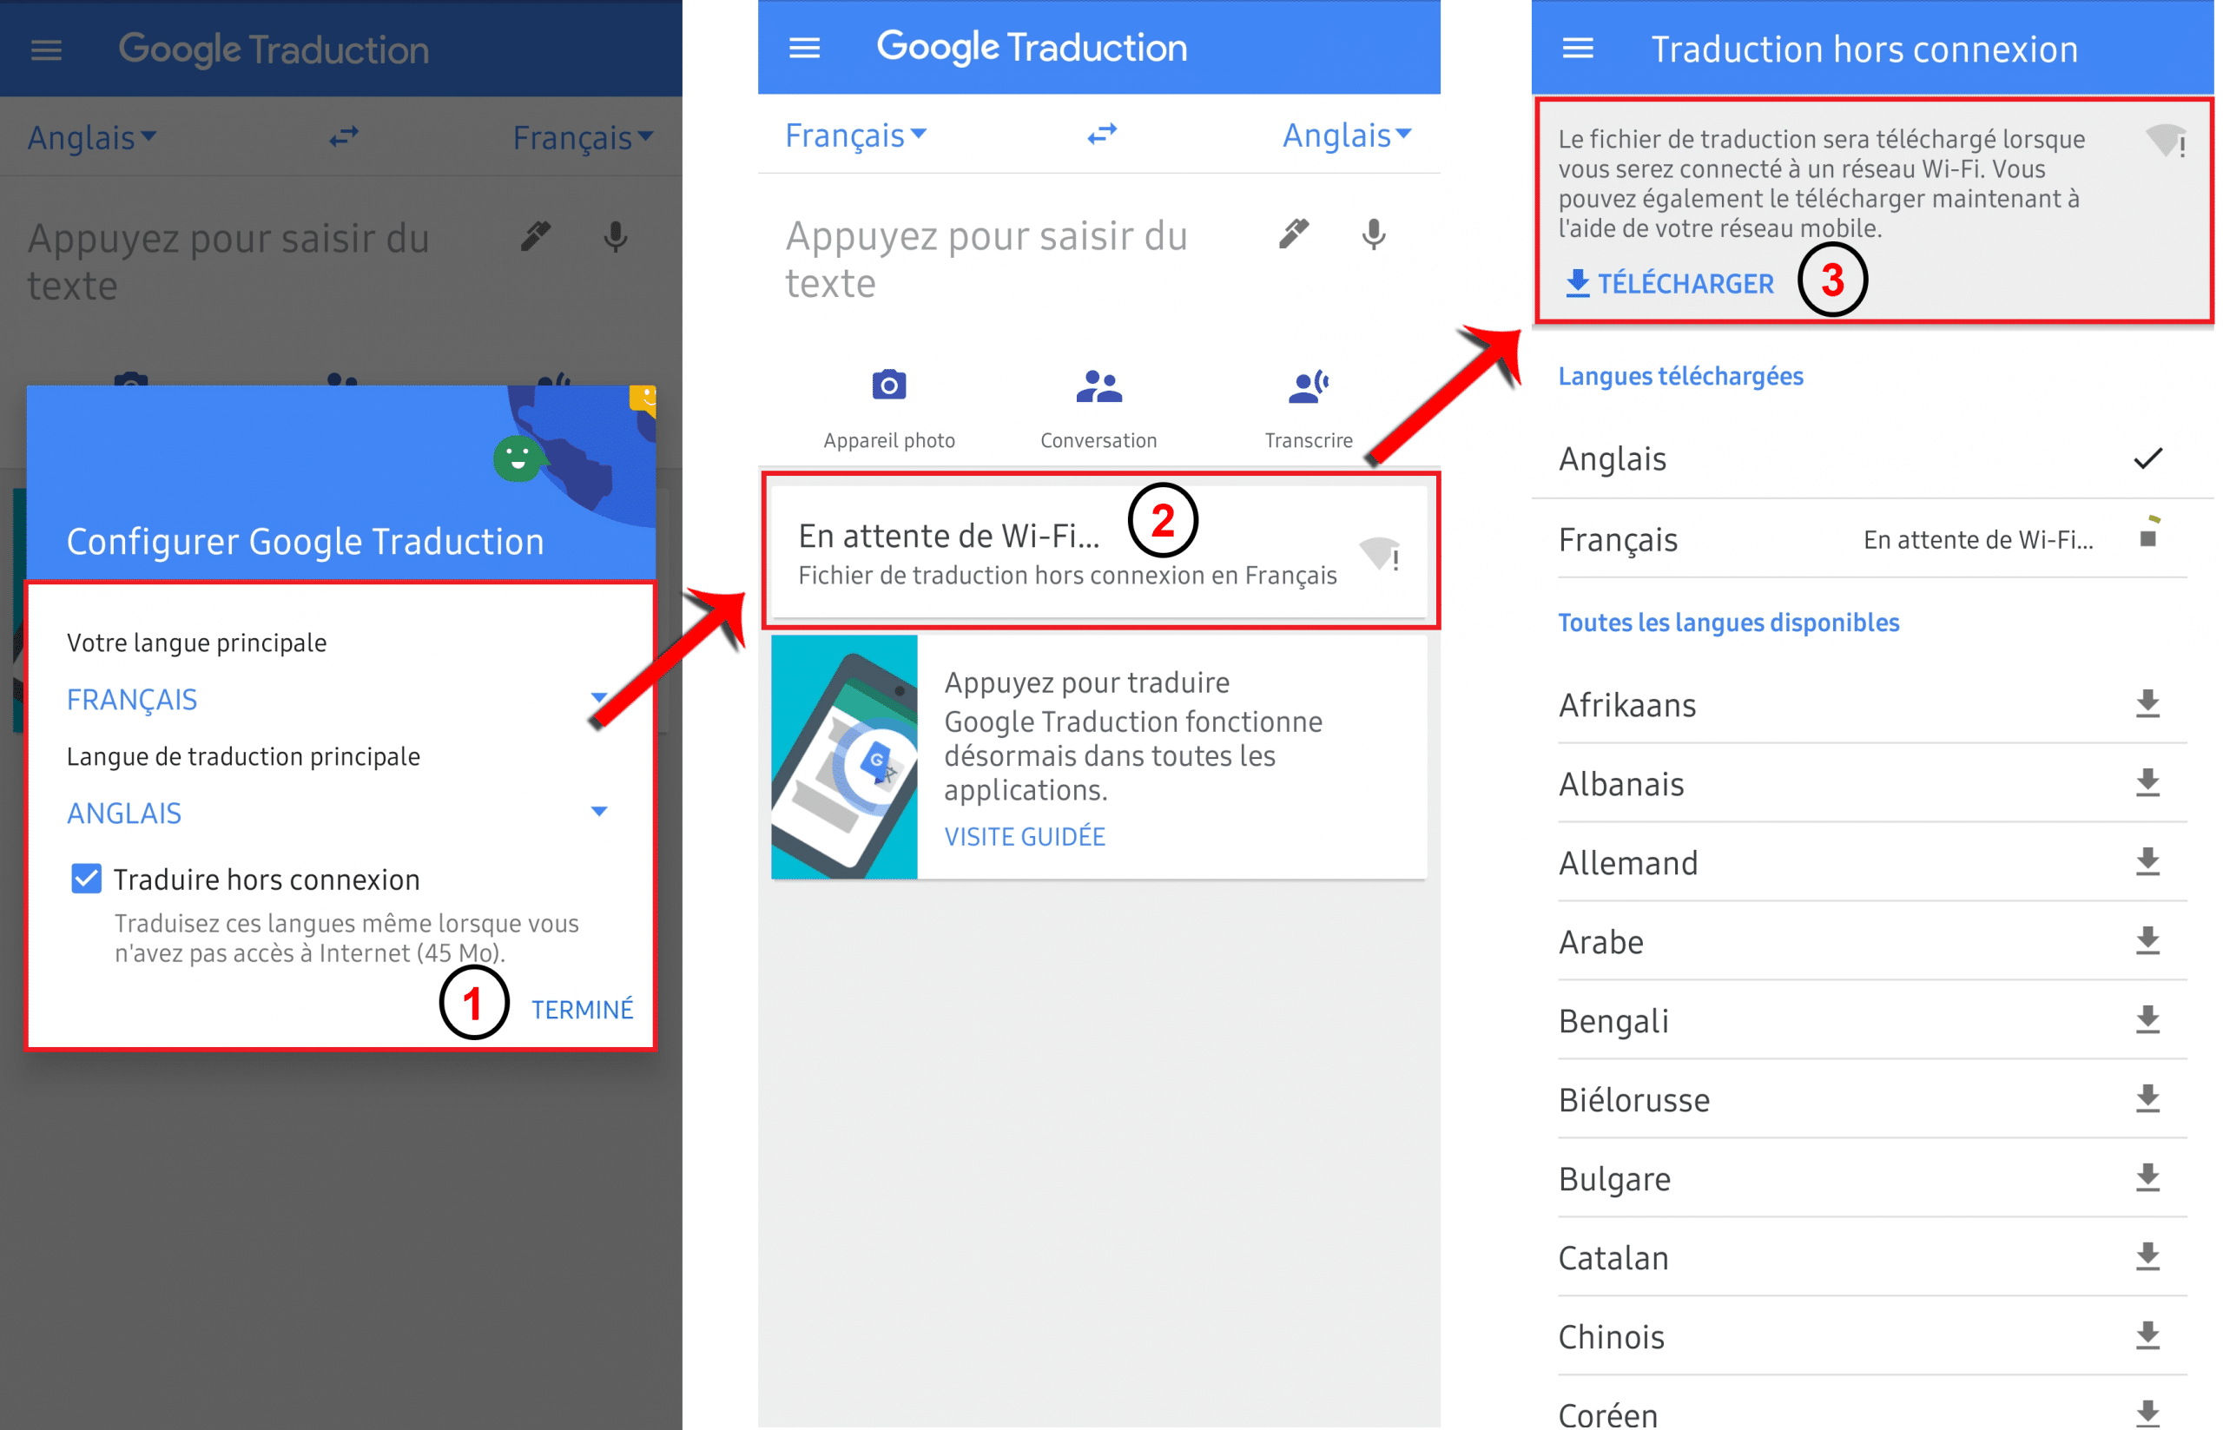Tap text entry field in middle screen
Screen dimensions: 2223x1430
(986, 259)
